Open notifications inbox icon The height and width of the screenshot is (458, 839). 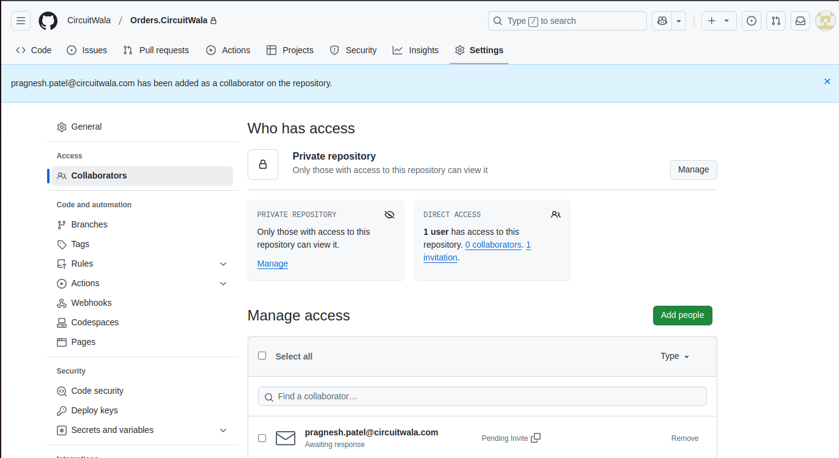[800, 21]
